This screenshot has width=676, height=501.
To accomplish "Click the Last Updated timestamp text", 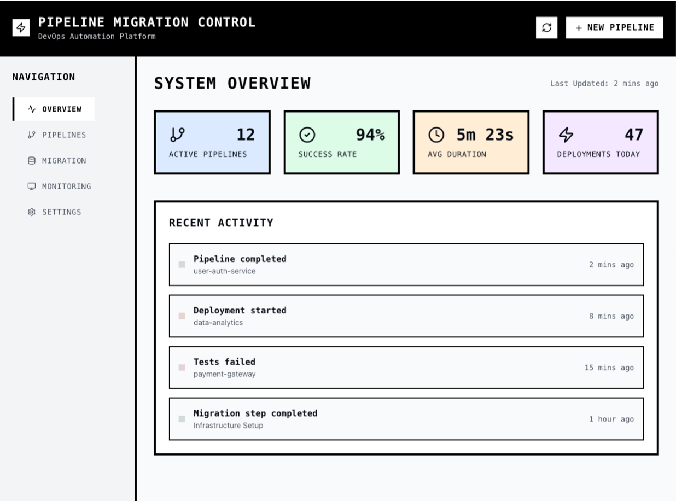I will click(x=604, y=84).
